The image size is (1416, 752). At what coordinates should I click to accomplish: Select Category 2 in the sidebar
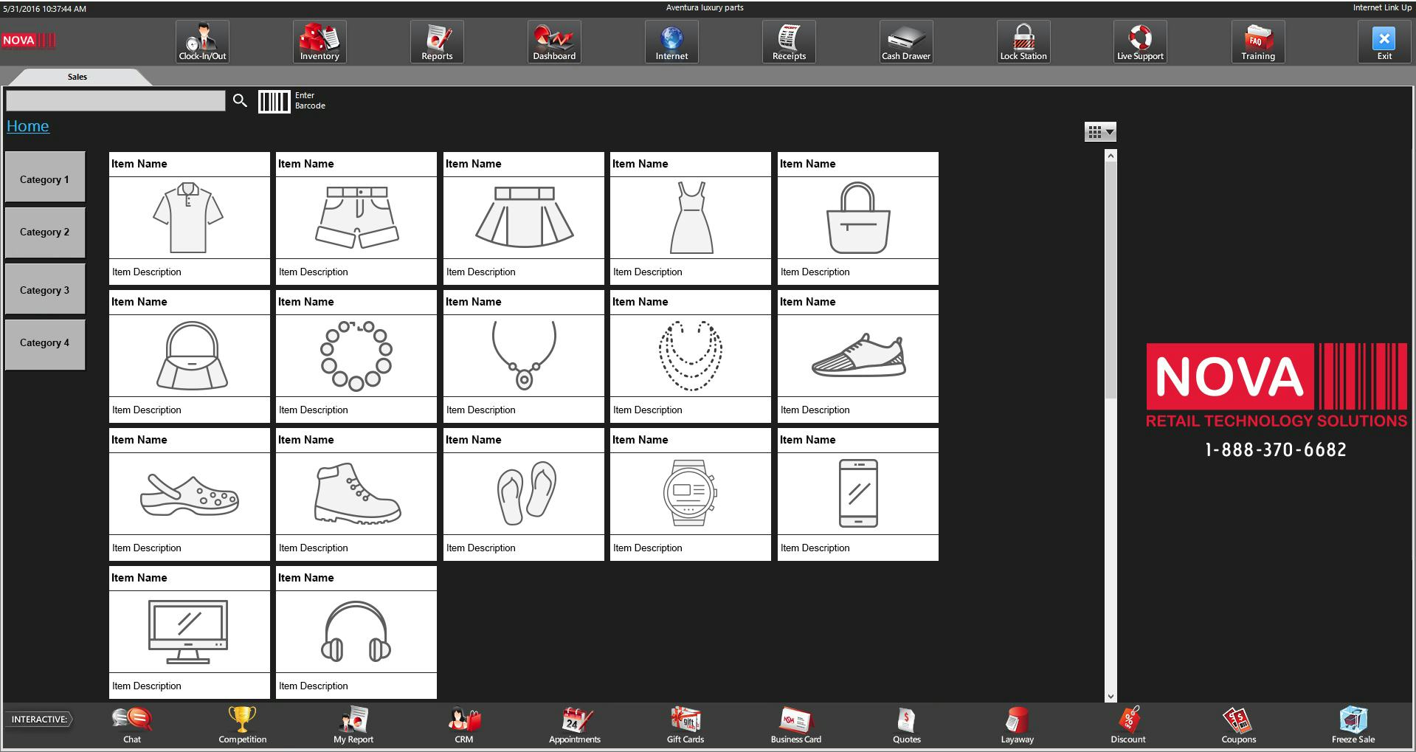[x=44, y=232]
